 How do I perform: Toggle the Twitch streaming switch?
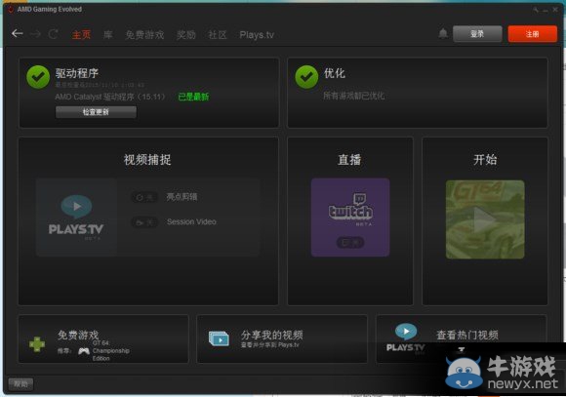coord(350,243)
